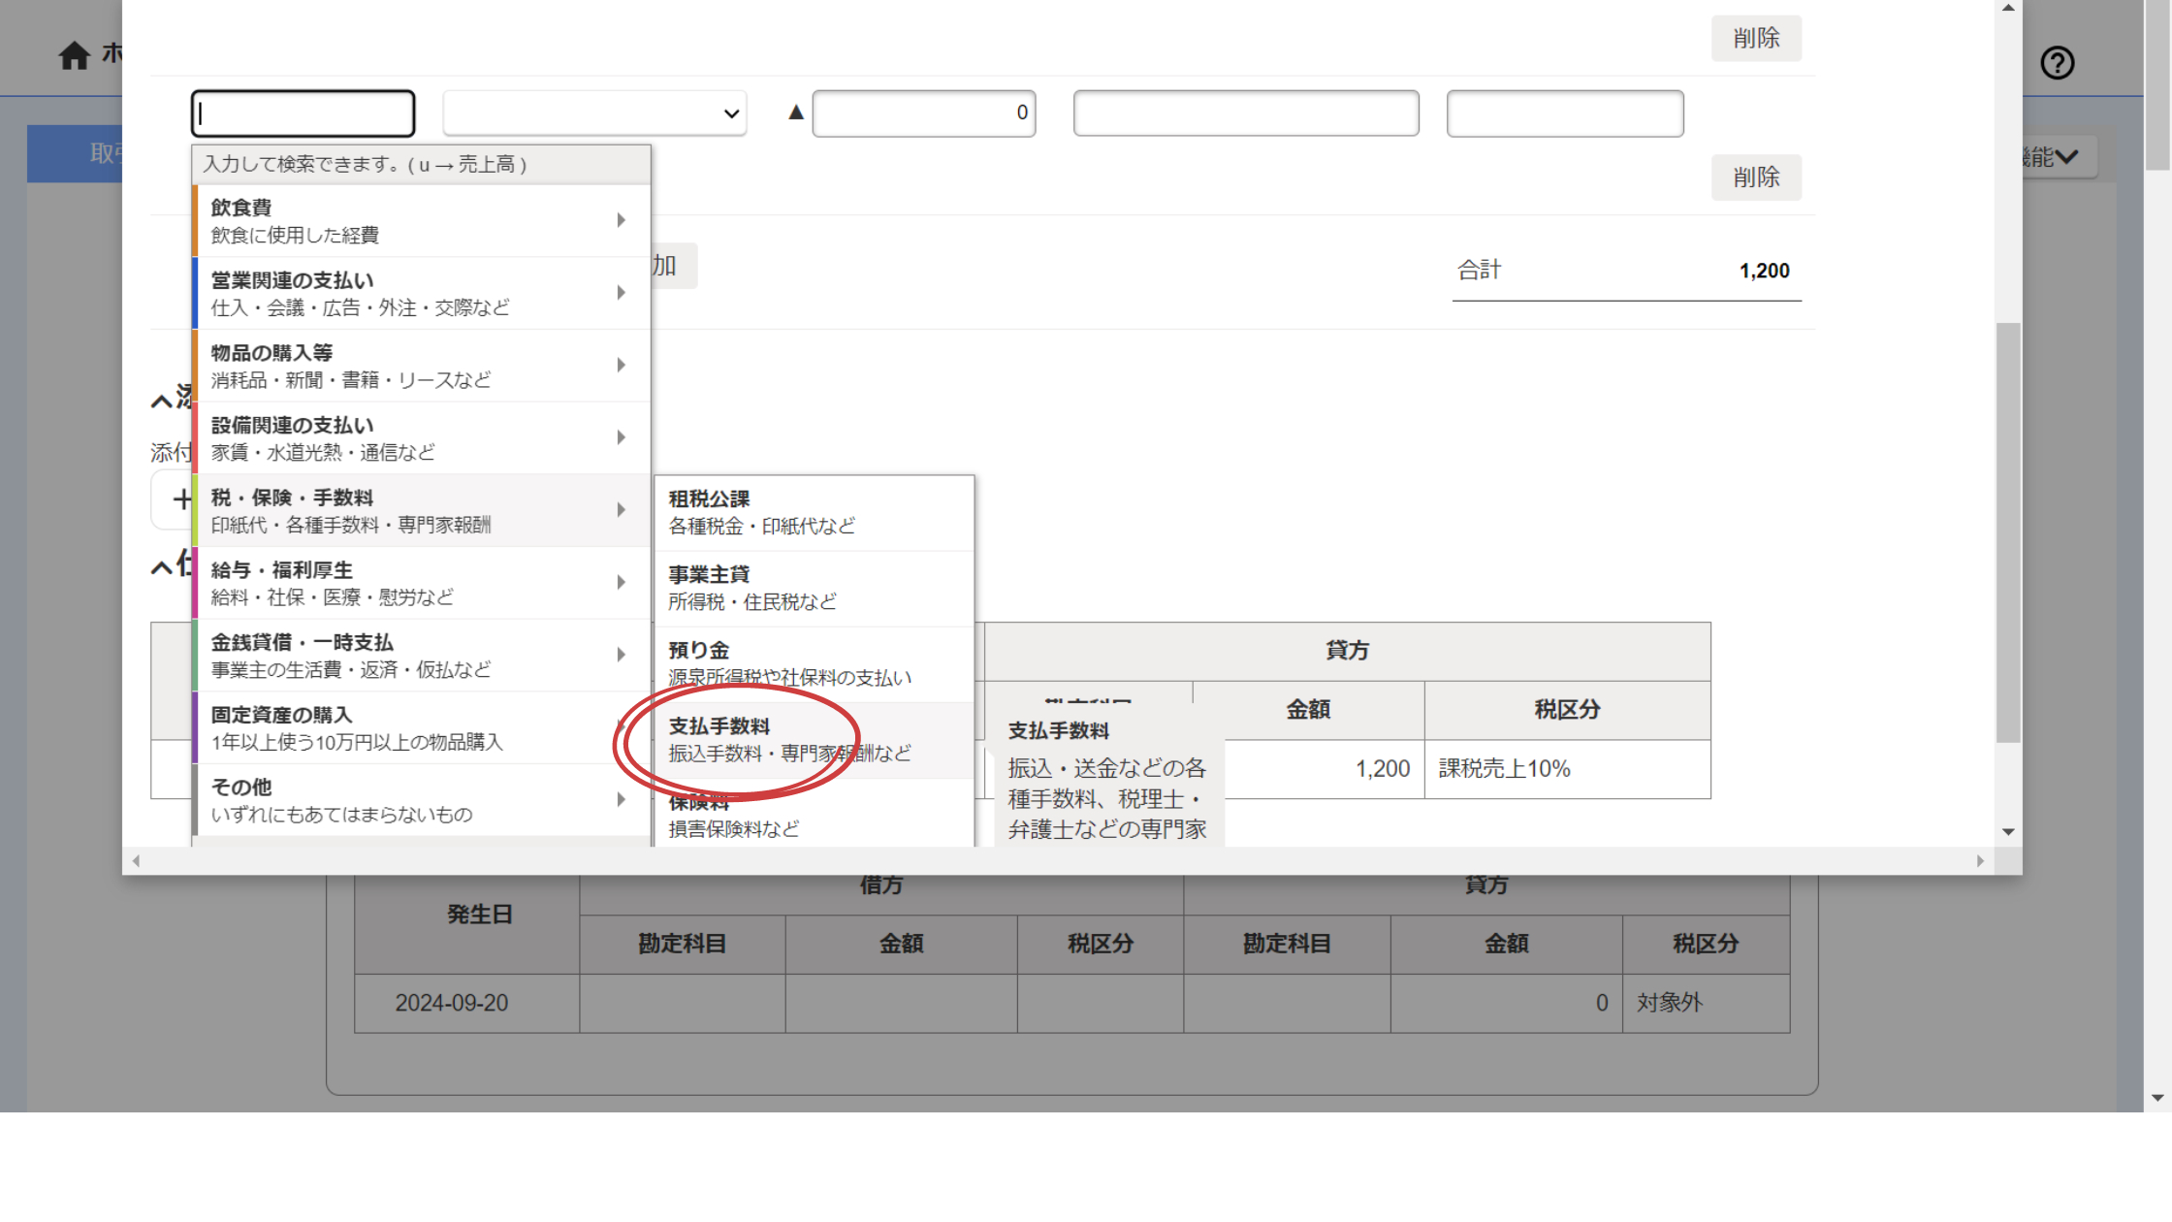Click the amount input field showing 0

click(x=923, y=113)
